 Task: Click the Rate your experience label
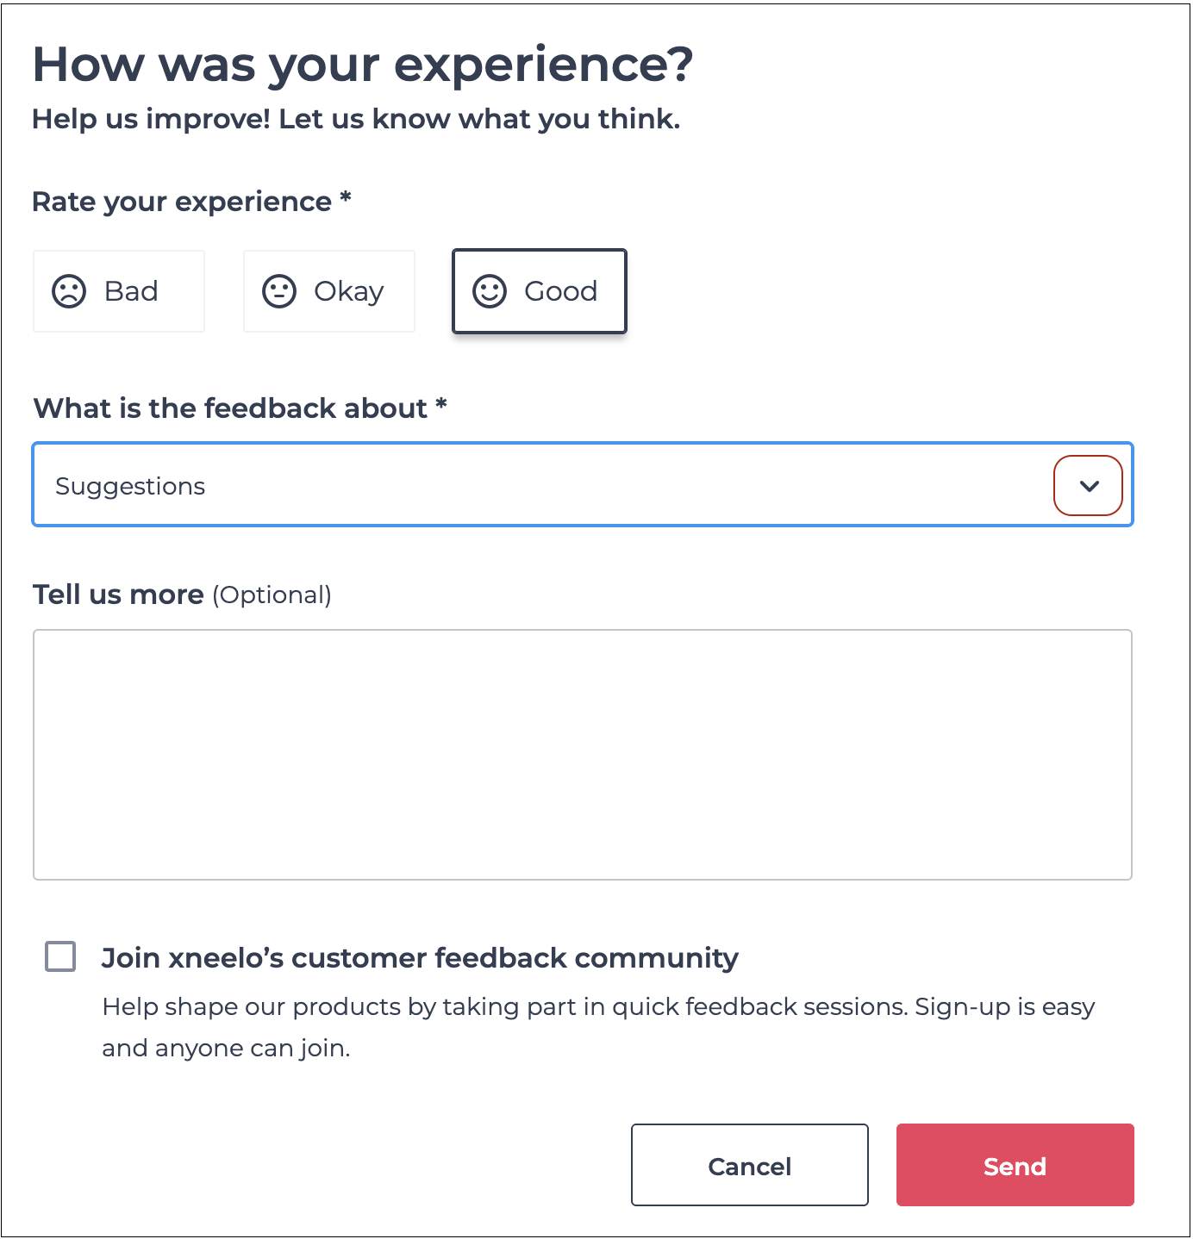tap(182, 202)
